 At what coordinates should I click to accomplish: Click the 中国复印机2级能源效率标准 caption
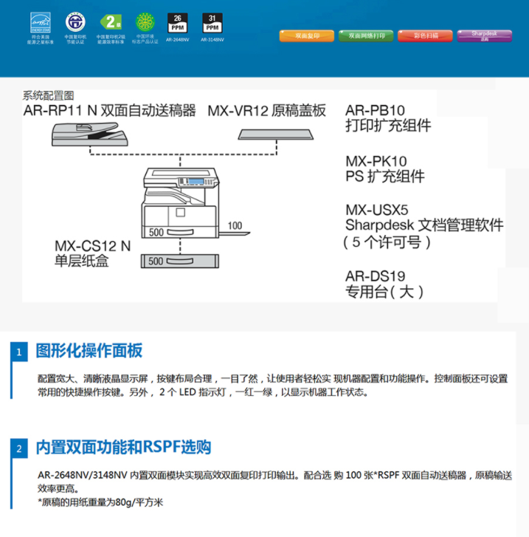tap(111, 39)
